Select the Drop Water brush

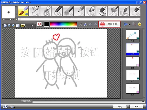(x=124, y=11)
